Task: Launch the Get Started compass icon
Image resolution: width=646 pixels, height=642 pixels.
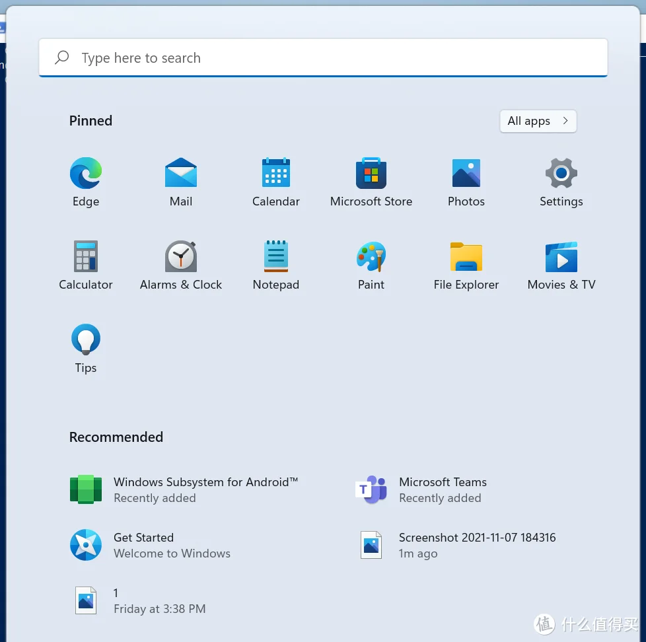Action: [86, 545]
